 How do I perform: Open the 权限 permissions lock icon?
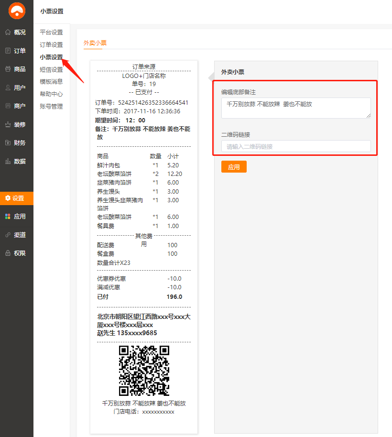coord(8,253)
